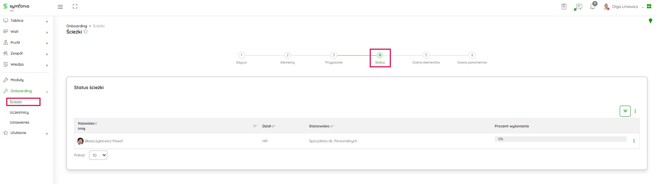The width and height of the screenshot is (656, 184).
Task: Sort by Stanowisko column
Action: tap(332, 126)
